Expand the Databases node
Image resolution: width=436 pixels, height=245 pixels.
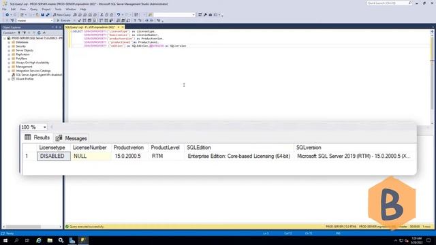[x=9, y=42]
